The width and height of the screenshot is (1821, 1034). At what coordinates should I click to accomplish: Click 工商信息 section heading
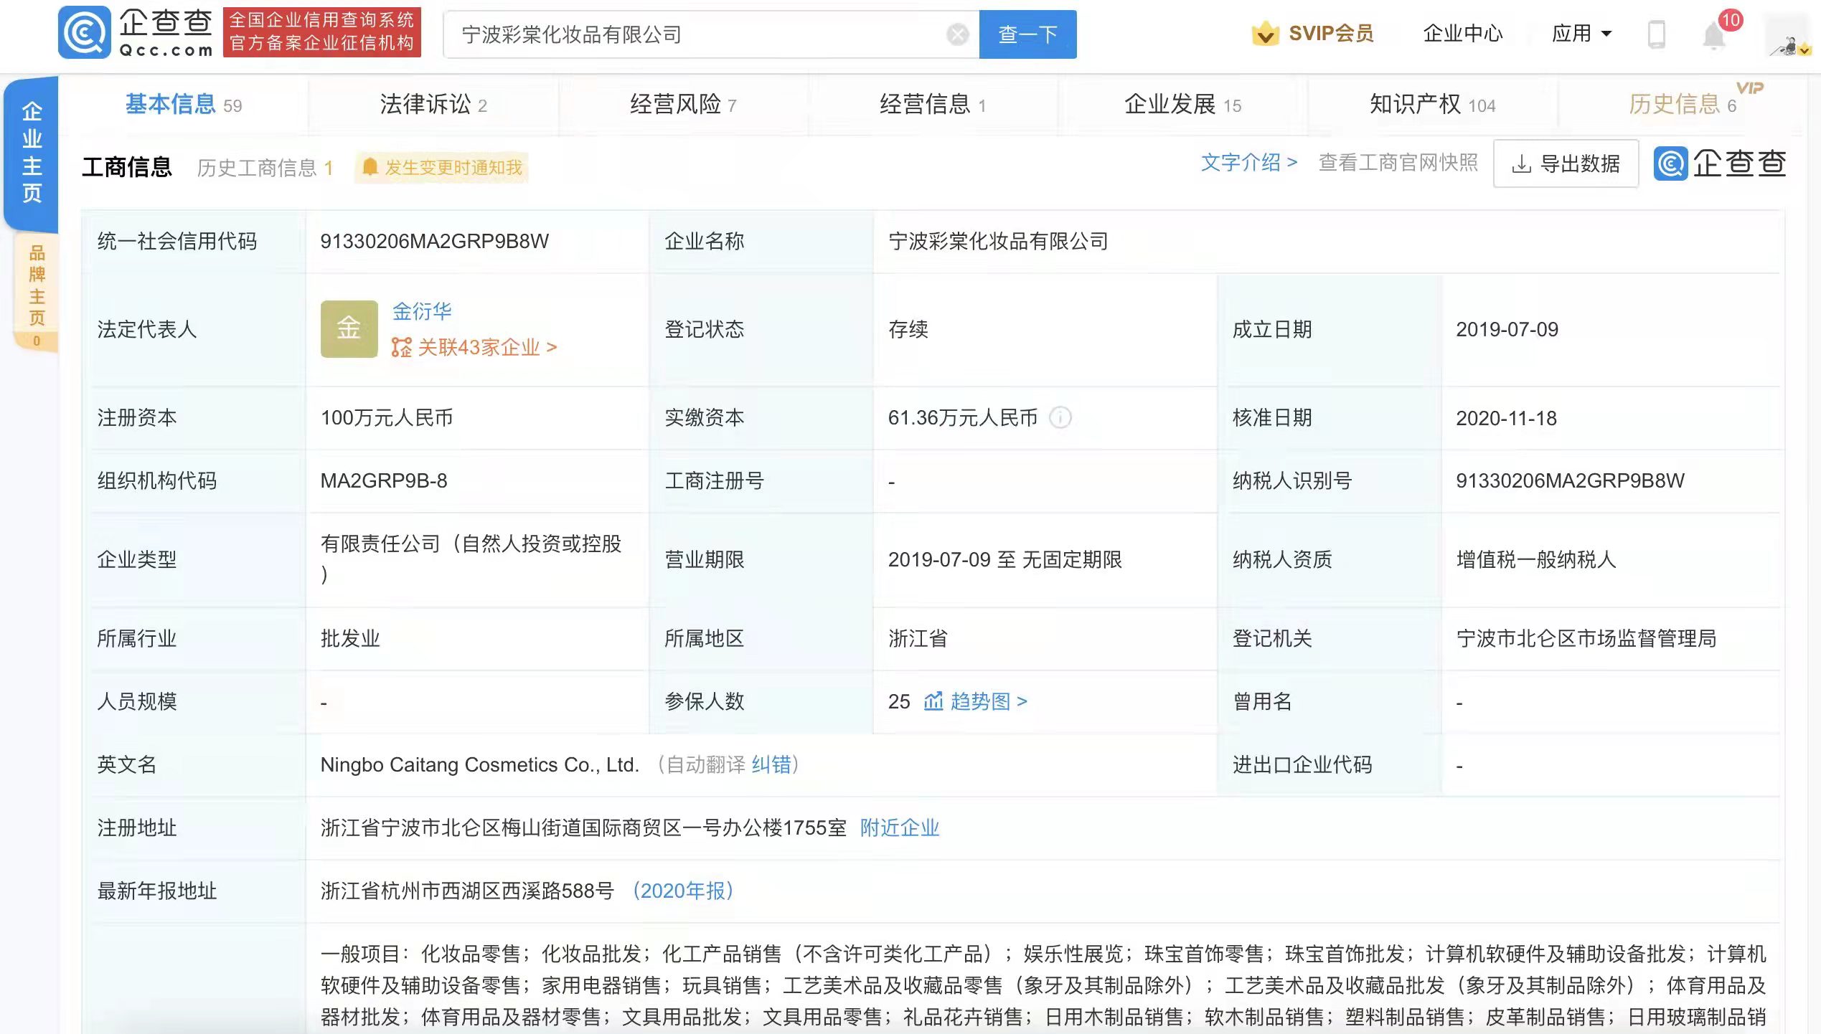tap(127, 167)
